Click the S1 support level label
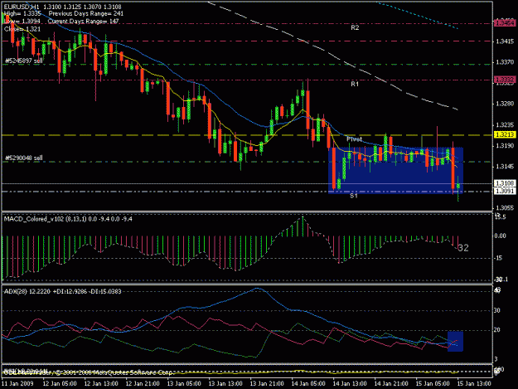Viewport: 518px width, 389px height. tap(354, 196)
